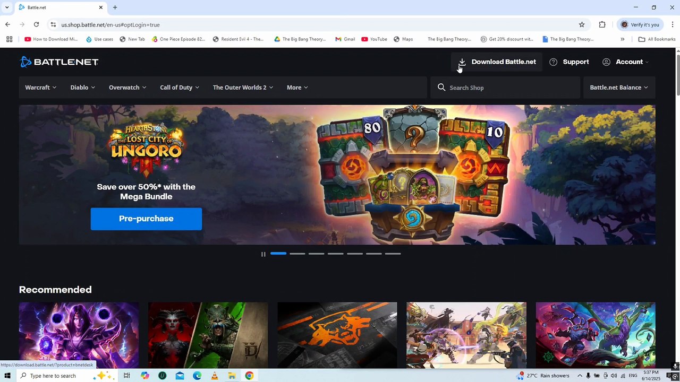Open the taskbar clock and date
The height and width of the screenshot is (382, 680).
(651, 376)
